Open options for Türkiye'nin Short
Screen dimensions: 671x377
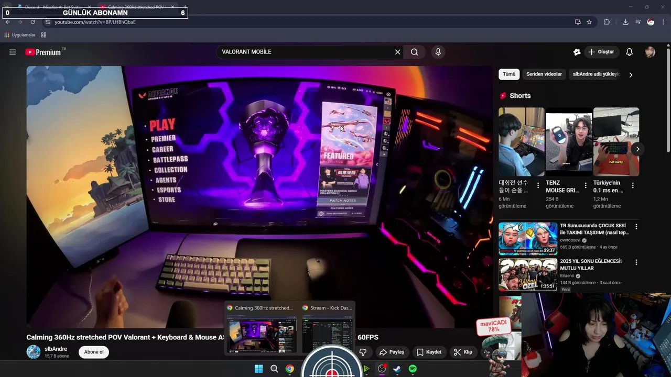[633, 185]
